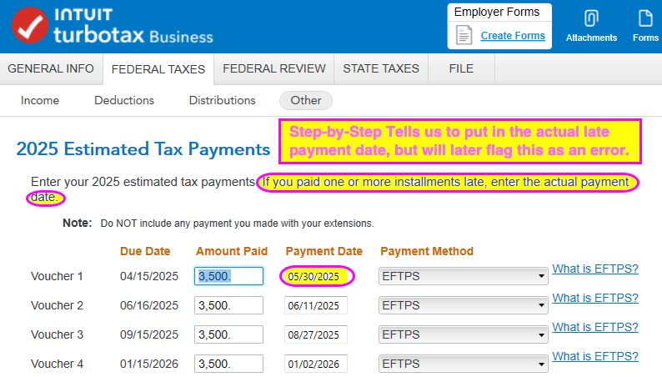Viewport: 662px width, 377px height.
Task: Select the Income subsection
Action: point(40,100)
